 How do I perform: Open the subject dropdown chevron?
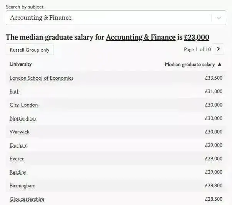pos(219,18)
